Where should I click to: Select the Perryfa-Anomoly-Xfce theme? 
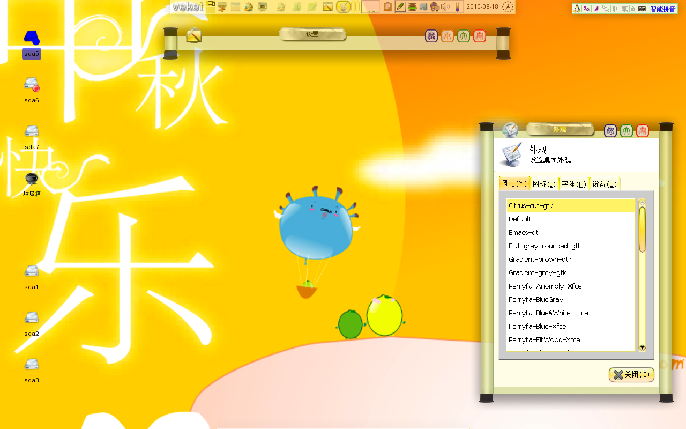571,286
